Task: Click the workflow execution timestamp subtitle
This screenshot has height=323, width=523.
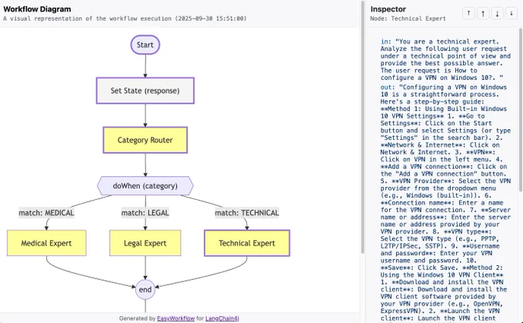Action: [125, 18]
